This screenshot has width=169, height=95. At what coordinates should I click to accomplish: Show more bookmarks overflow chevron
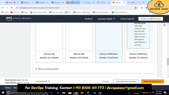pos(150,12)
